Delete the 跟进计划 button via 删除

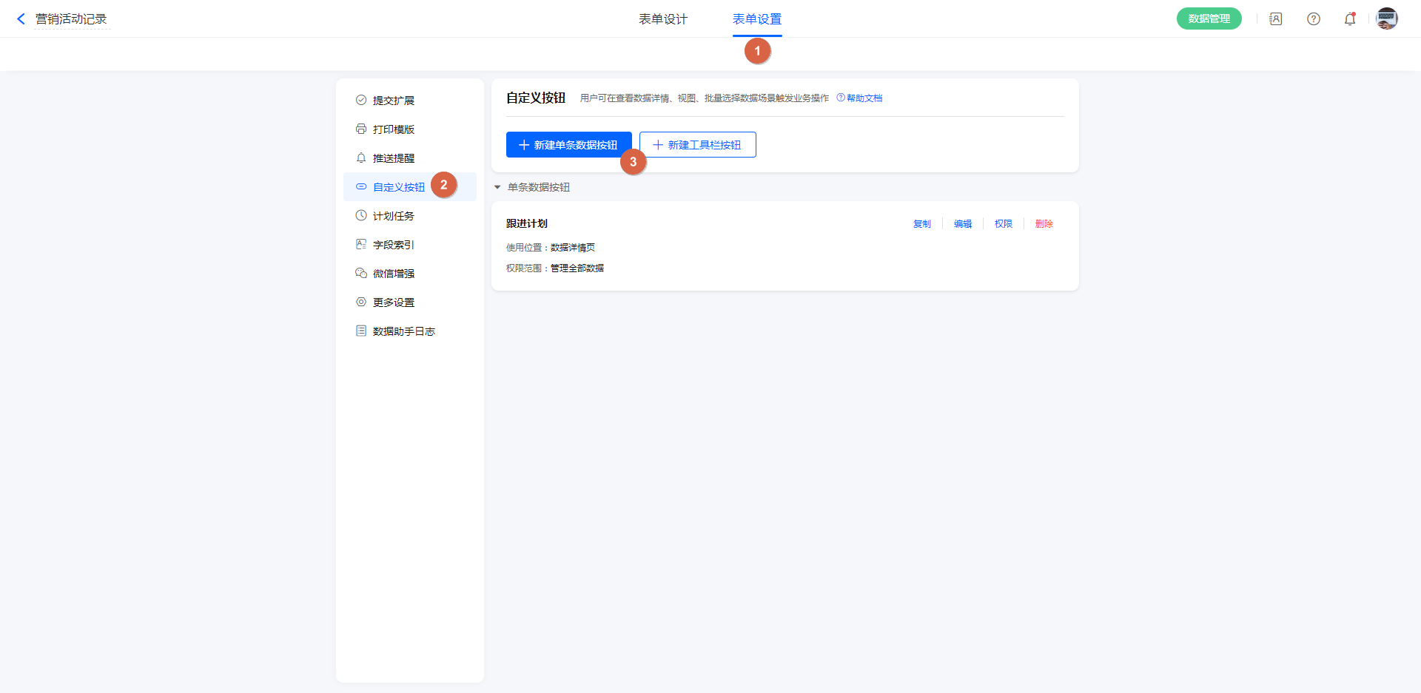pyautogui.click(x=1044, y=224)
